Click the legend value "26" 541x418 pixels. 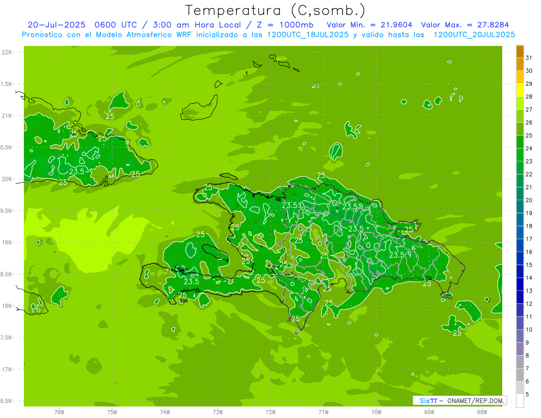(529, 122)
